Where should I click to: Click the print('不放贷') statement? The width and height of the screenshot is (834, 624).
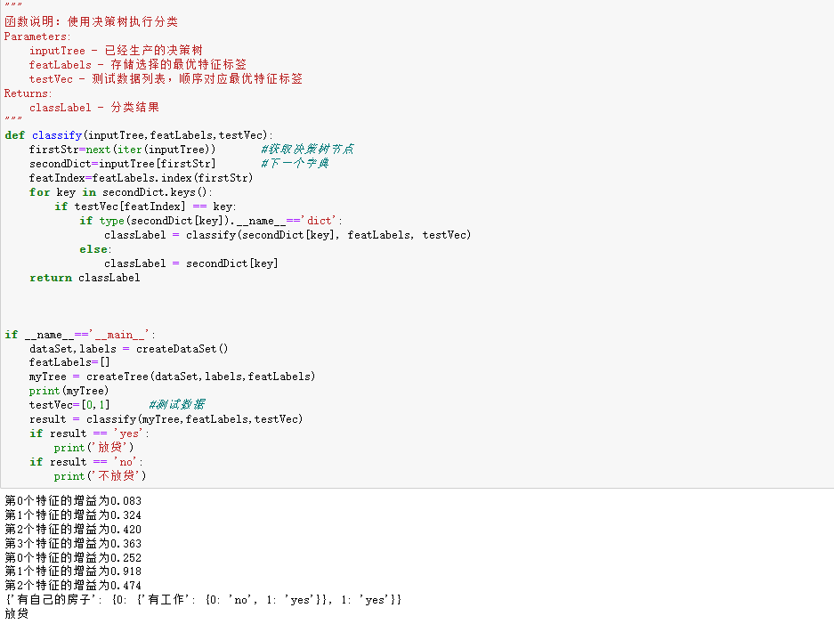100,476
